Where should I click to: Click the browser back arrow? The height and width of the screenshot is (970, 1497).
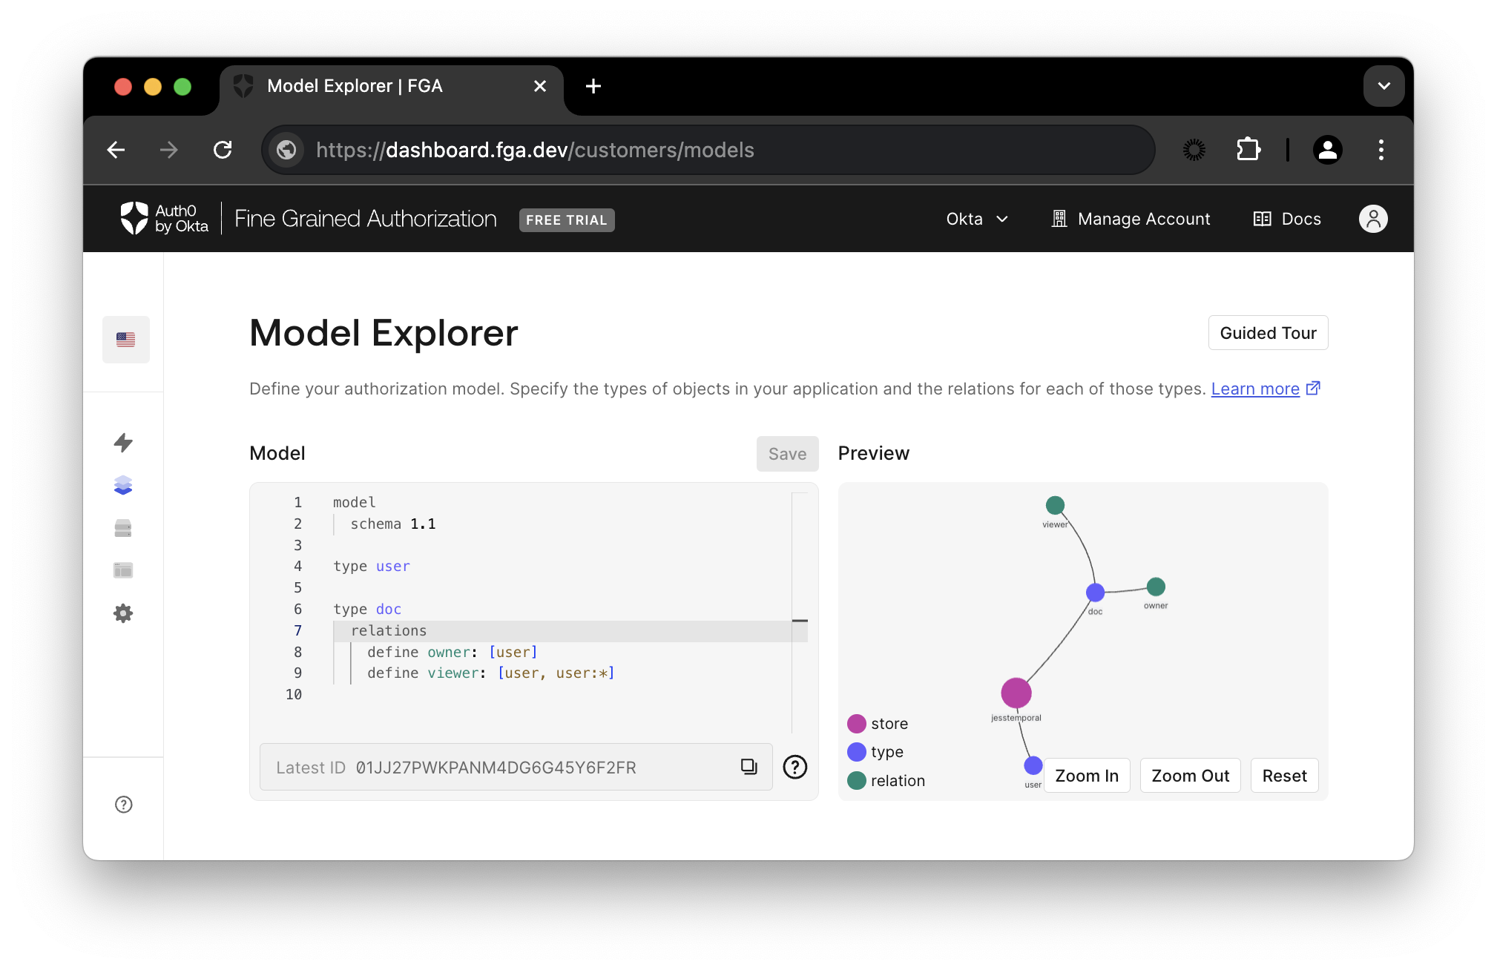click(116, 151)
